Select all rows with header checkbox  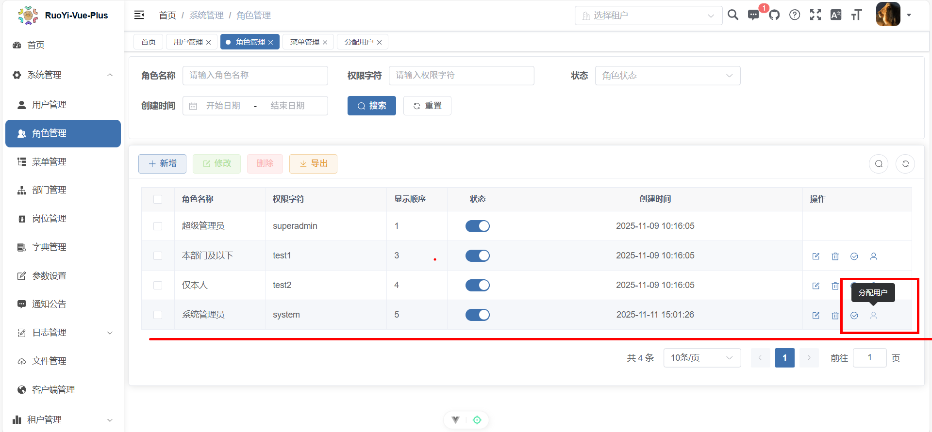click(x=158, y=199)
